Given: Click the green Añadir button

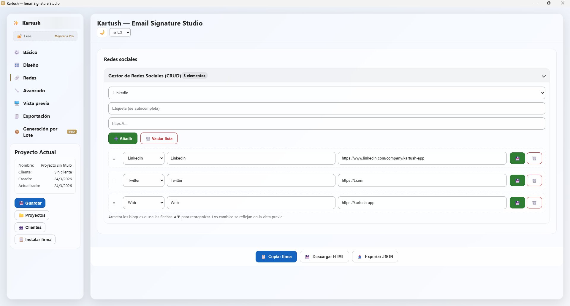Looking at the screenshot, I should [x=123, y=138].
